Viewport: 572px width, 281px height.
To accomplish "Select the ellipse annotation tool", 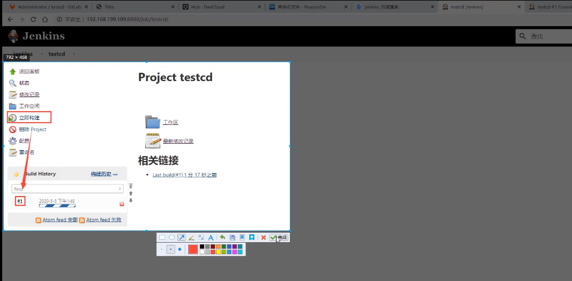I will tap(172, 237).
